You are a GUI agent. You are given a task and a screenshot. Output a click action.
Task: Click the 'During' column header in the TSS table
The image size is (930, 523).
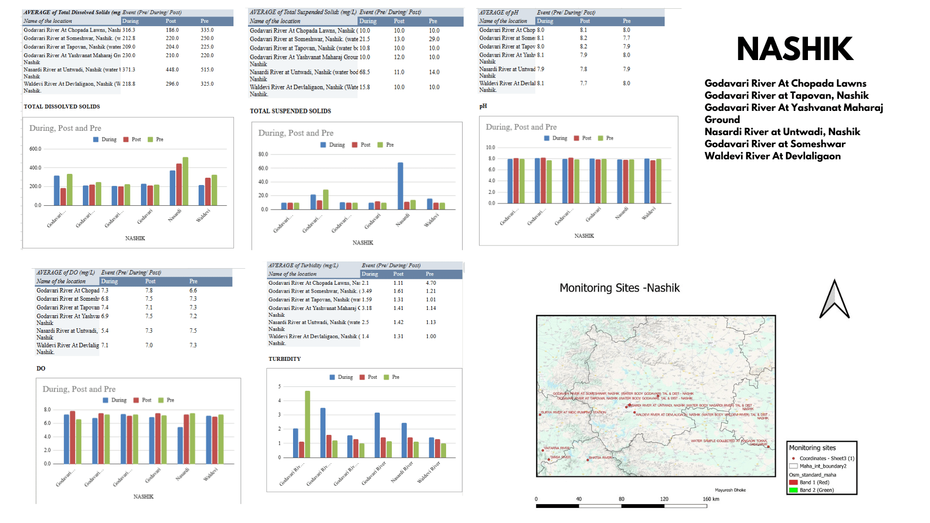(368, 21)
